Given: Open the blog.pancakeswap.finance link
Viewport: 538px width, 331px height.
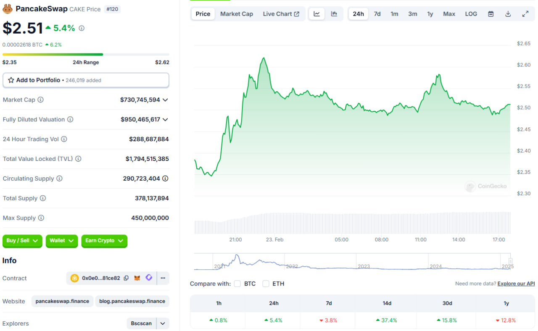Looking at the screenshot, I should tap(132, 301).
